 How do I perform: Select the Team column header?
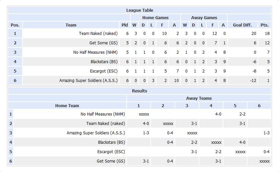point(71,25)
